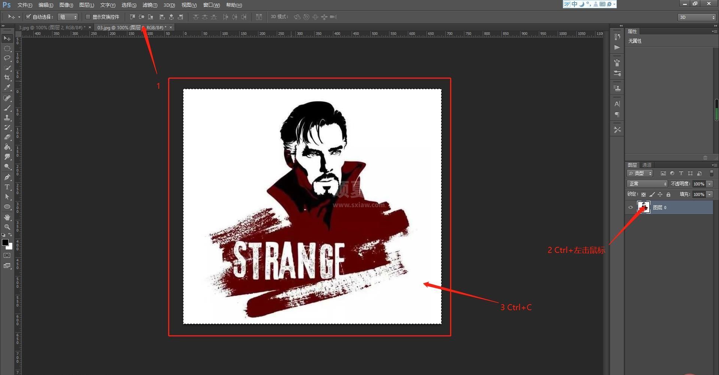Select the Move tool in toolbox

pyautogui.click(x=7, y=39)
